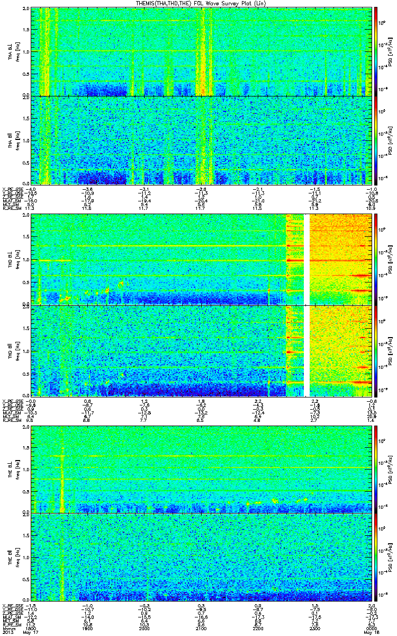
Task: Click the 1900 time tick label
Action: coord(88,628)
